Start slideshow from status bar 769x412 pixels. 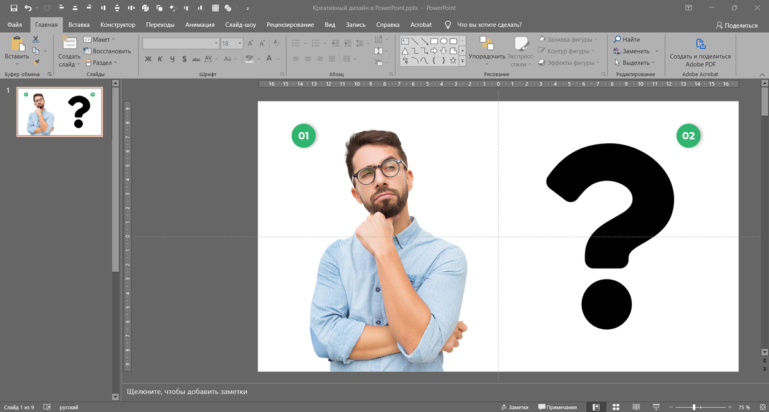(x=656, y=407)
